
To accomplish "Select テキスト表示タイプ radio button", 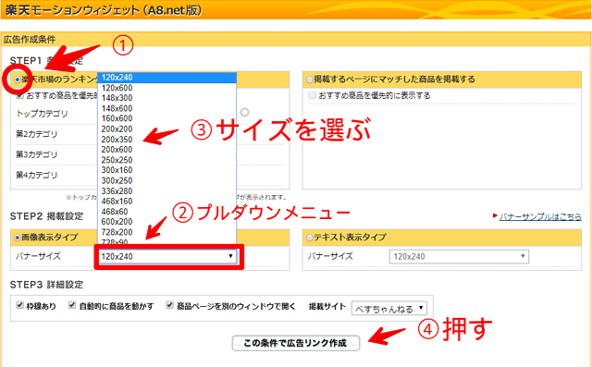I will [310, 238].
